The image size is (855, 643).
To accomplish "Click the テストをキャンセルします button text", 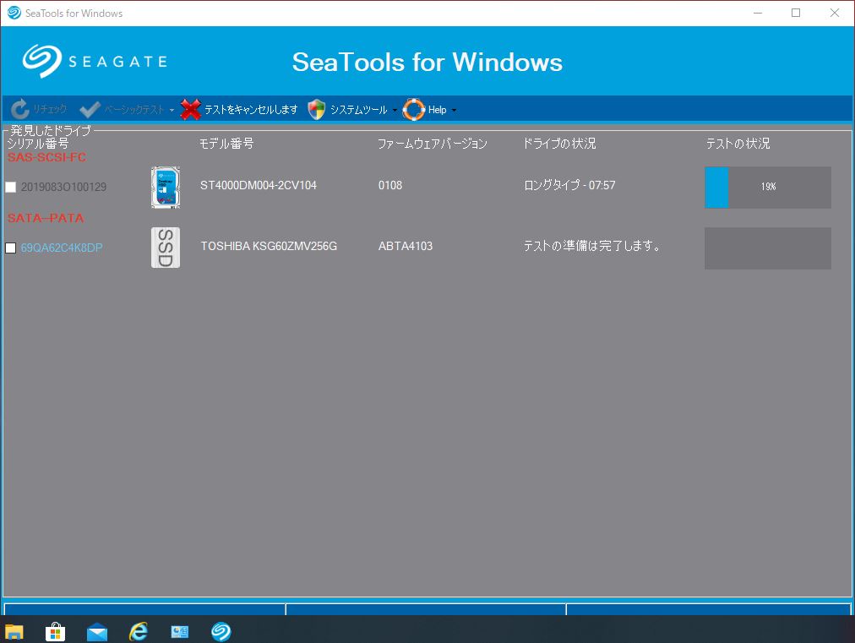I will [x=251, y=110].
